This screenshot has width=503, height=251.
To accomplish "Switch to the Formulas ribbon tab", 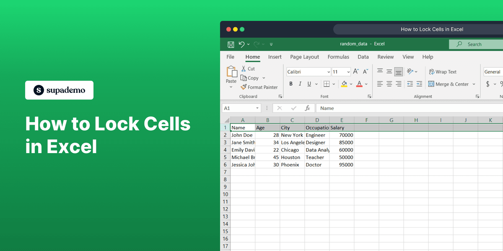I will (x=338, y=57).
